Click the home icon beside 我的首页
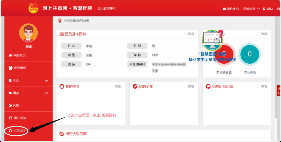Image resolution: width=281 pixels, height=142 pixels. 10,55
